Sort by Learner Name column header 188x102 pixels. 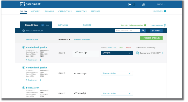(32, 39)
